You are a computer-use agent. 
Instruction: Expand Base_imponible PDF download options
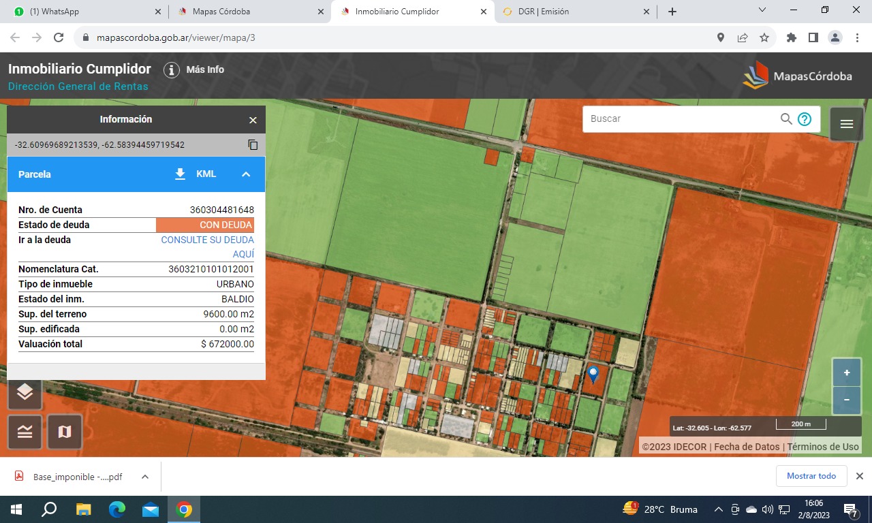[145, 477]
